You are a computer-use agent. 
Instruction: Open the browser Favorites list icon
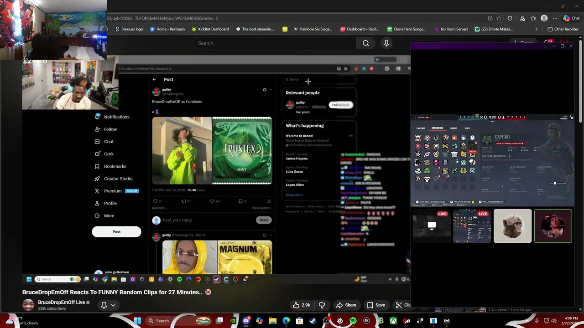(533, 18)
